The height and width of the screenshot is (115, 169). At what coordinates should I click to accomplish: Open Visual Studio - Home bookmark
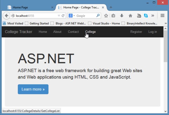pos(104,23)
